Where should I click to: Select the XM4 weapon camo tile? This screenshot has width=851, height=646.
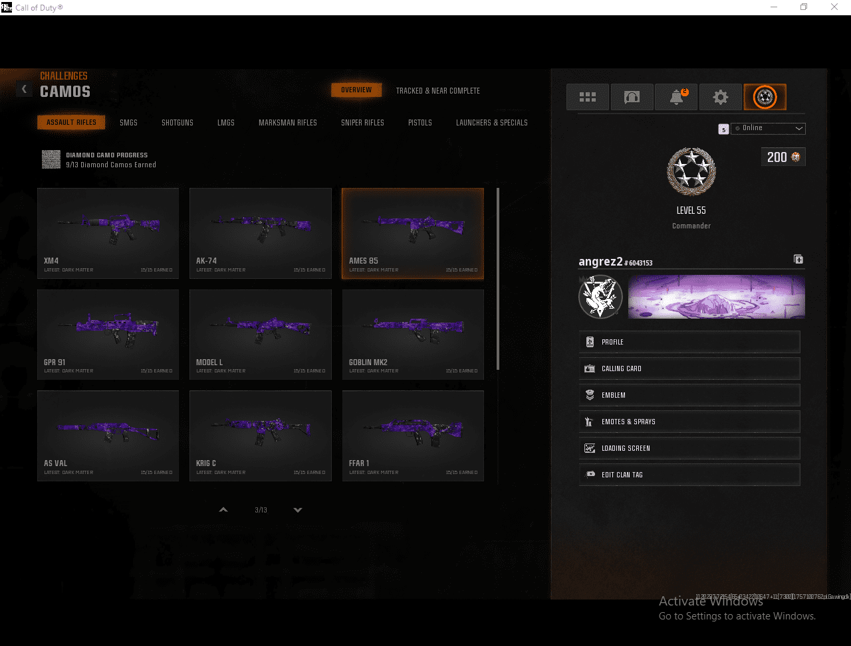tap(108, 233)
